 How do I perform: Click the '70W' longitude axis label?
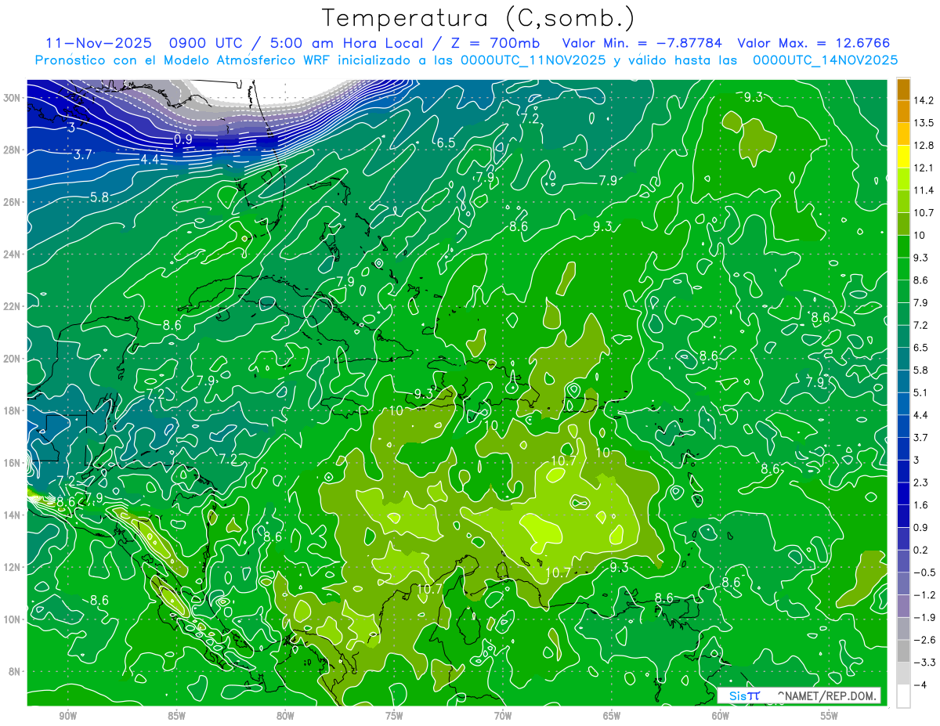click(503, 717)
